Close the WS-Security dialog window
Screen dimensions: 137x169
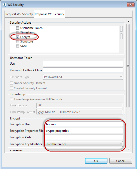(x=130, y=5)
